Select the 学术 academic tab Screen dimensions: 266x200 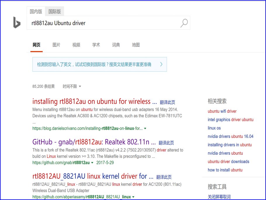click(x=96, y=45)
